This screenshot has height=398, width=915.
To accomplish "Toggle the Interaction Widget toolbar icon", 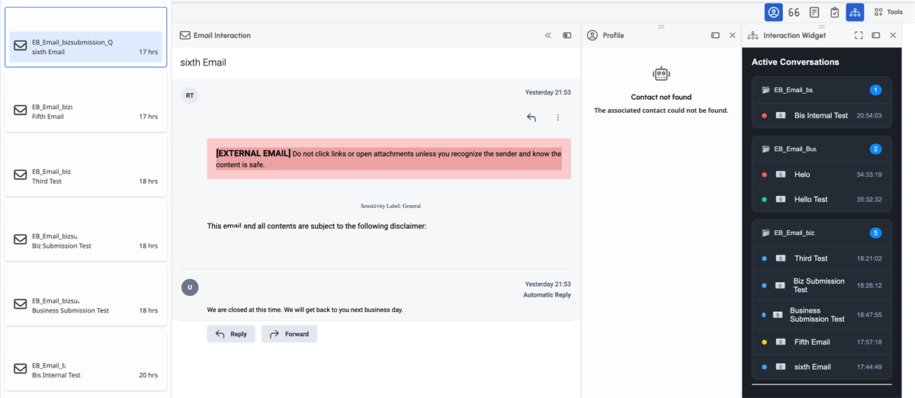I will [x=855, y=12].
